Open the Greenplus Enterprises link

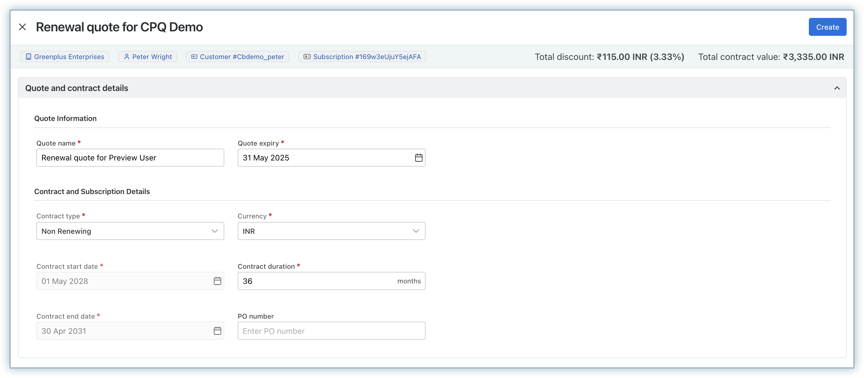(69, 57)
